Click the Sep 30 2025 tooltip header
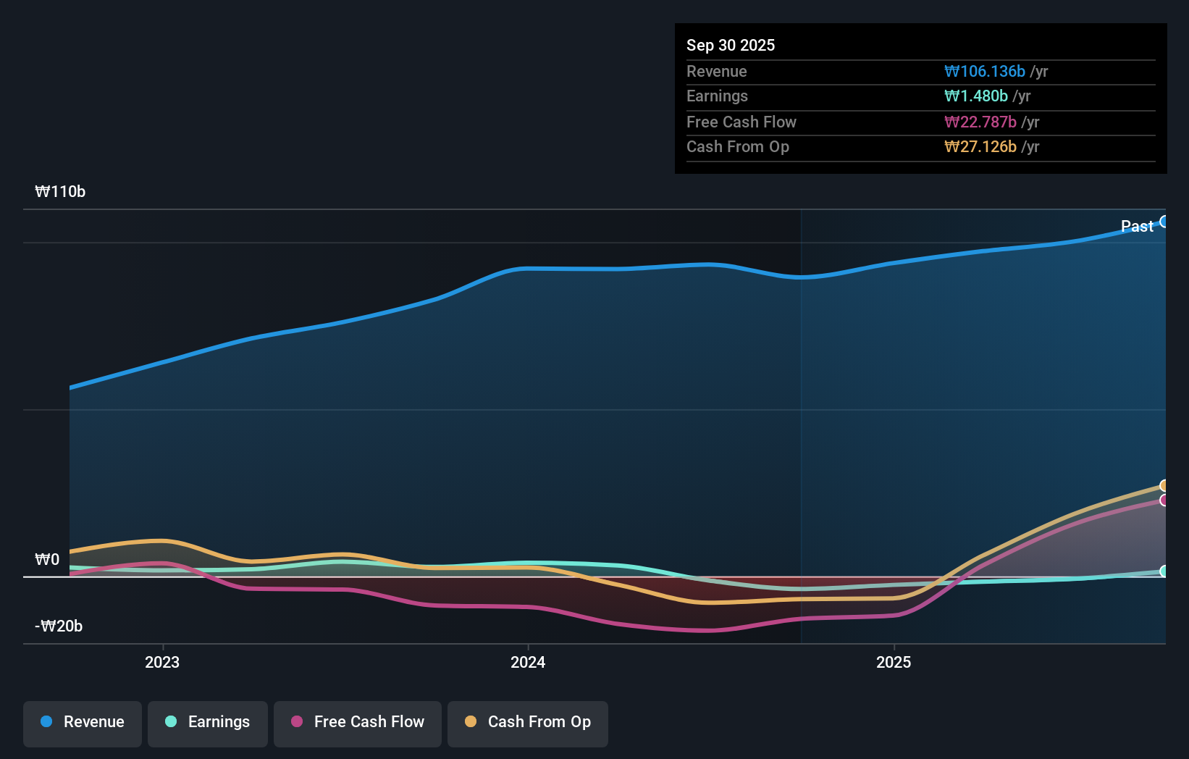This screenshot has width=1189, height=759. click(731, 45)
